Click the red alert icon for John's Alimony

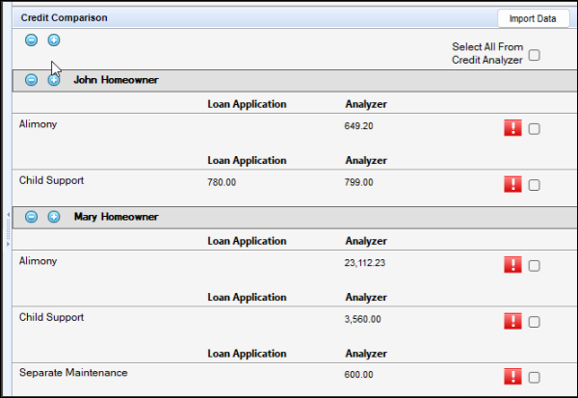(x=512, y=128)
